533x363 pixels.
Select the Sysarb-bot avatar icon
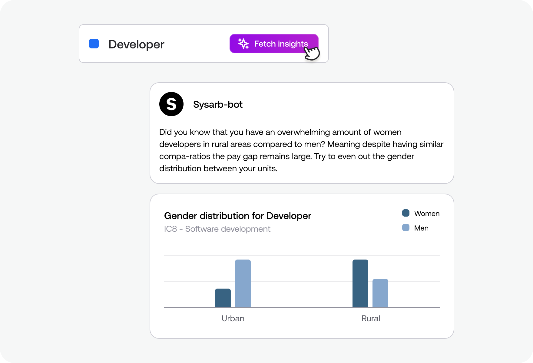[x=171, y=104]
